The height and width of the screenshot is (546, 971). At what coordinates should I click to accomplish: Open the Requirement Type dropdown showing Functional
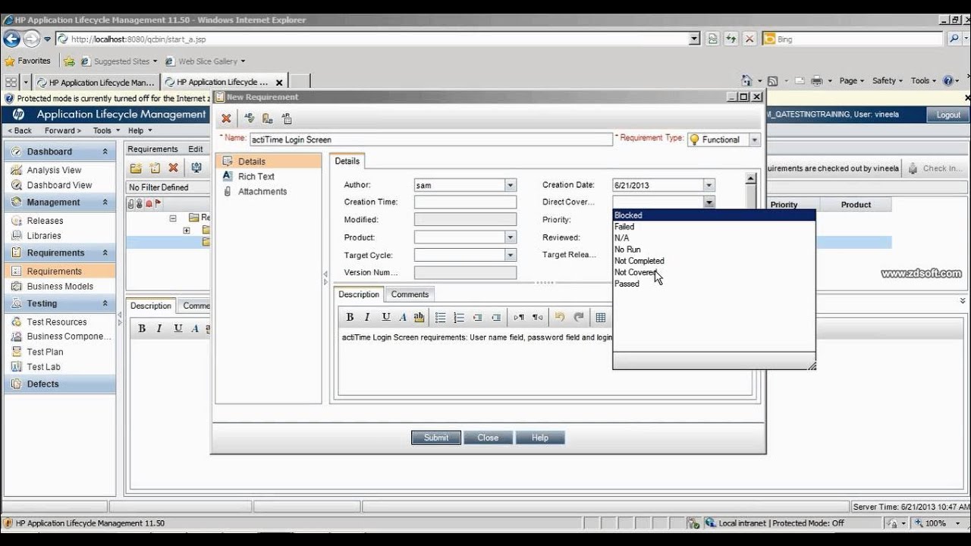[x=754, y=140]
